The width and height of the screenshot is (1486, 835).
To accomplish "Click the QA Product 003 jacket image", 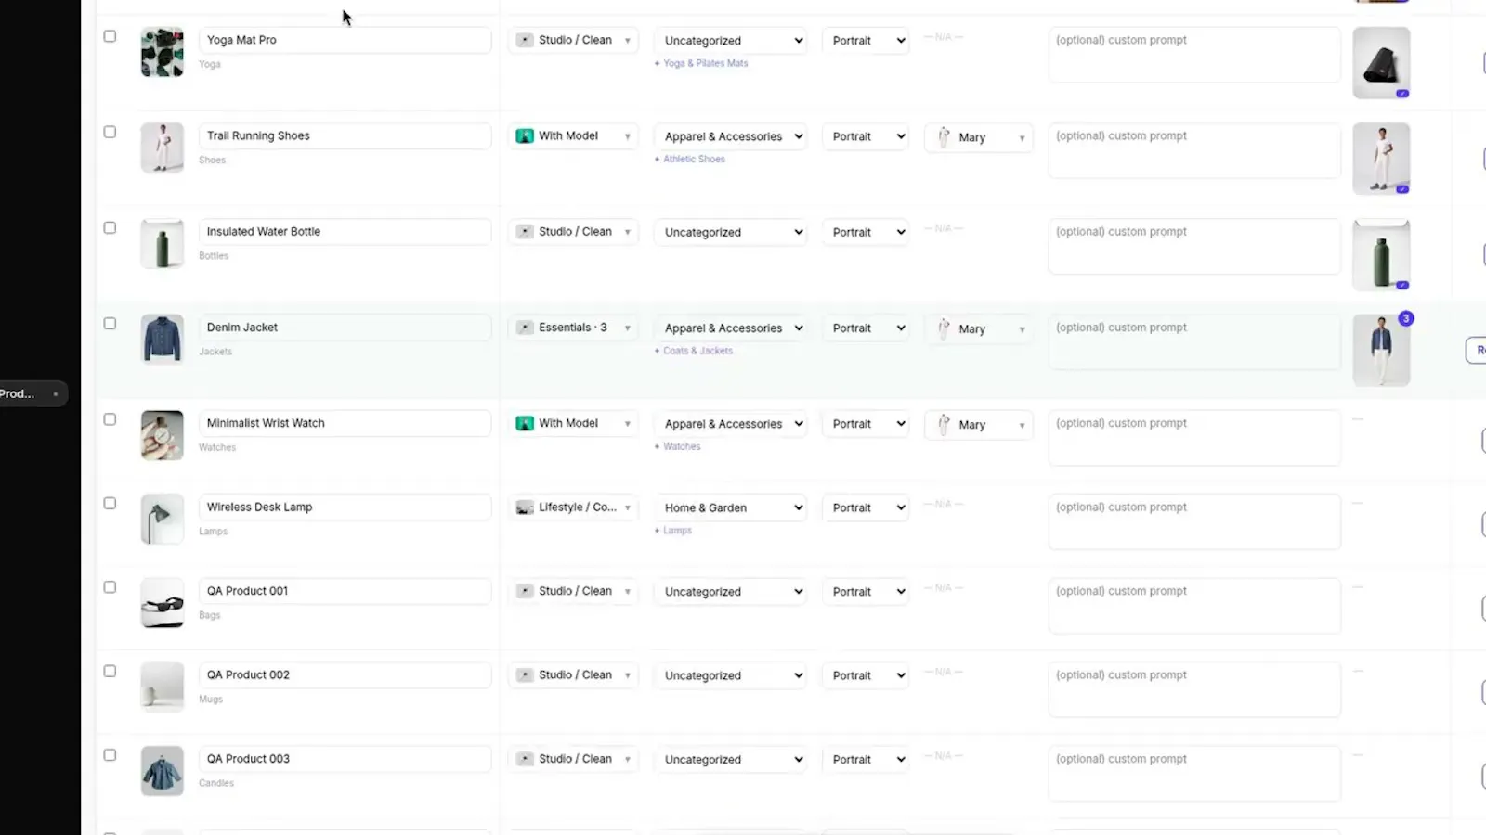I will click(162, 771).
